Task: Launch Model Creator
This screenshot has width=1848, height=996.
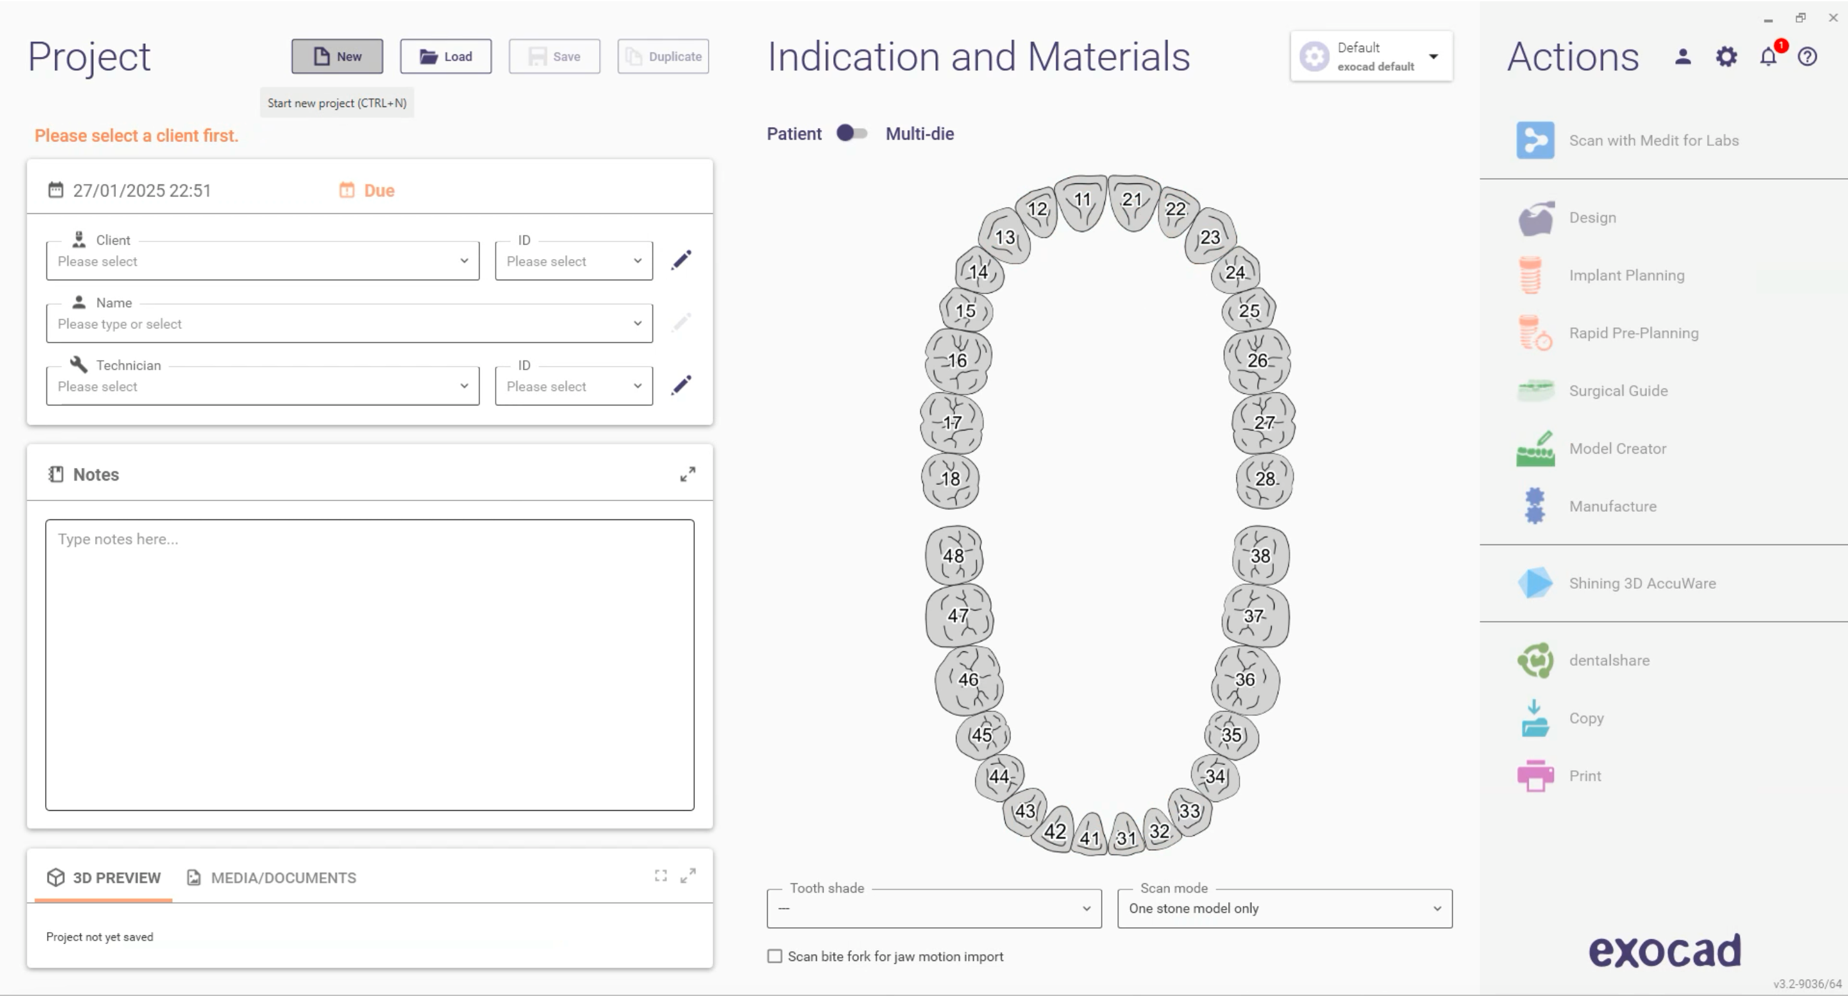Action: (x=1618, y=448)
